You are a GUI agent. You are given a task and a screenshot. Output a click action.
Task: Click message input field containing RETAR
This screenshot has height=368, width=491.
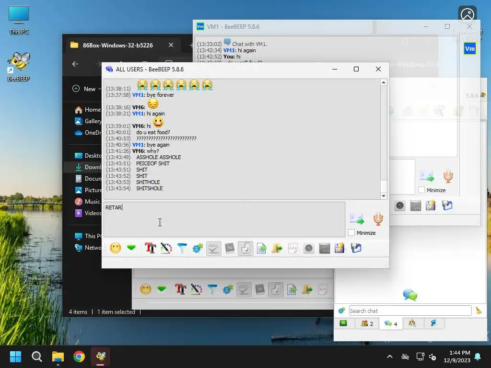click(224, 219)
